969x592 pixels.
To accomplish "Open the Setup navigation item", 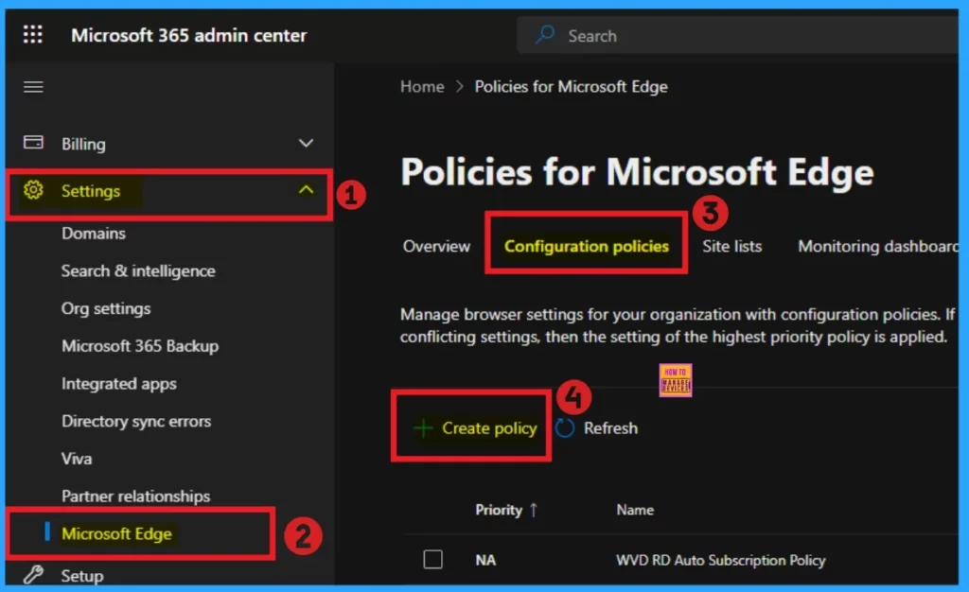I will (x=82, y=576).
